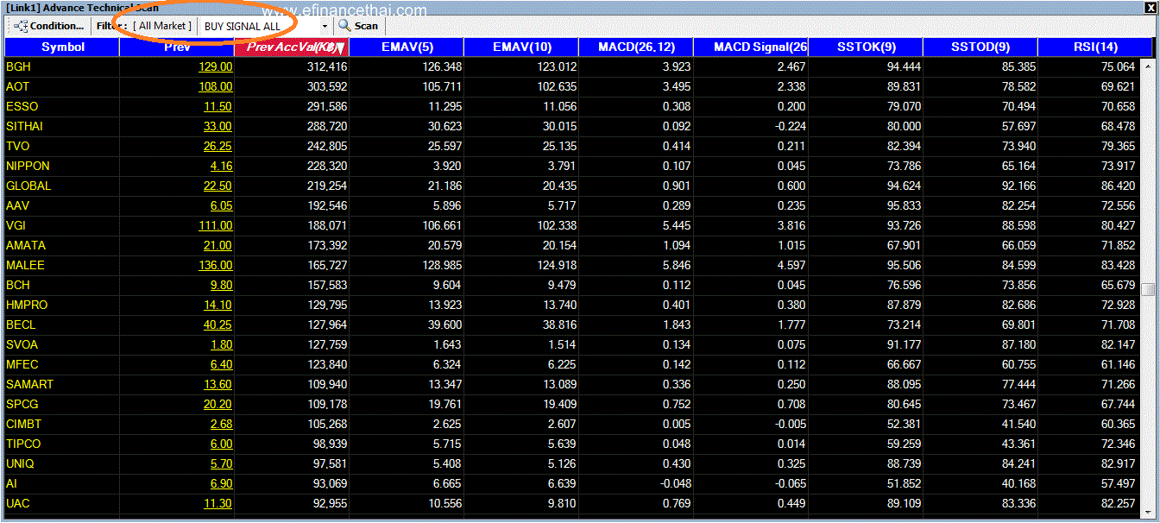
Task: Click SPCG previous price 20.20
Action: point(217,404)
